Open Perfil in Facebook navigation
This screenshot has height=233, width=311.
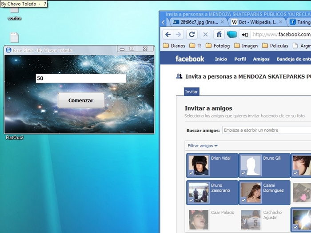tap(240, 59)
